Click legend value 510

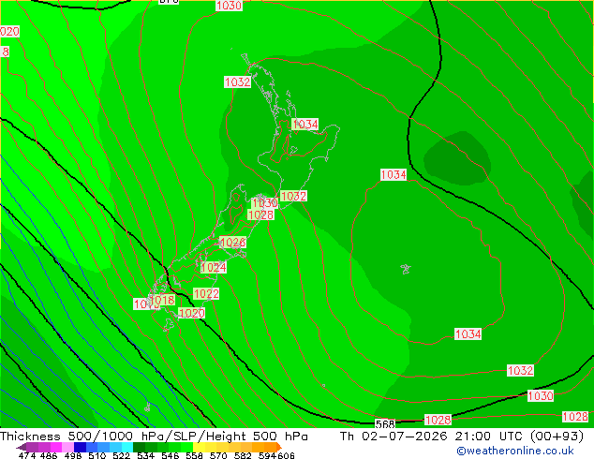(x=97, y=455)
